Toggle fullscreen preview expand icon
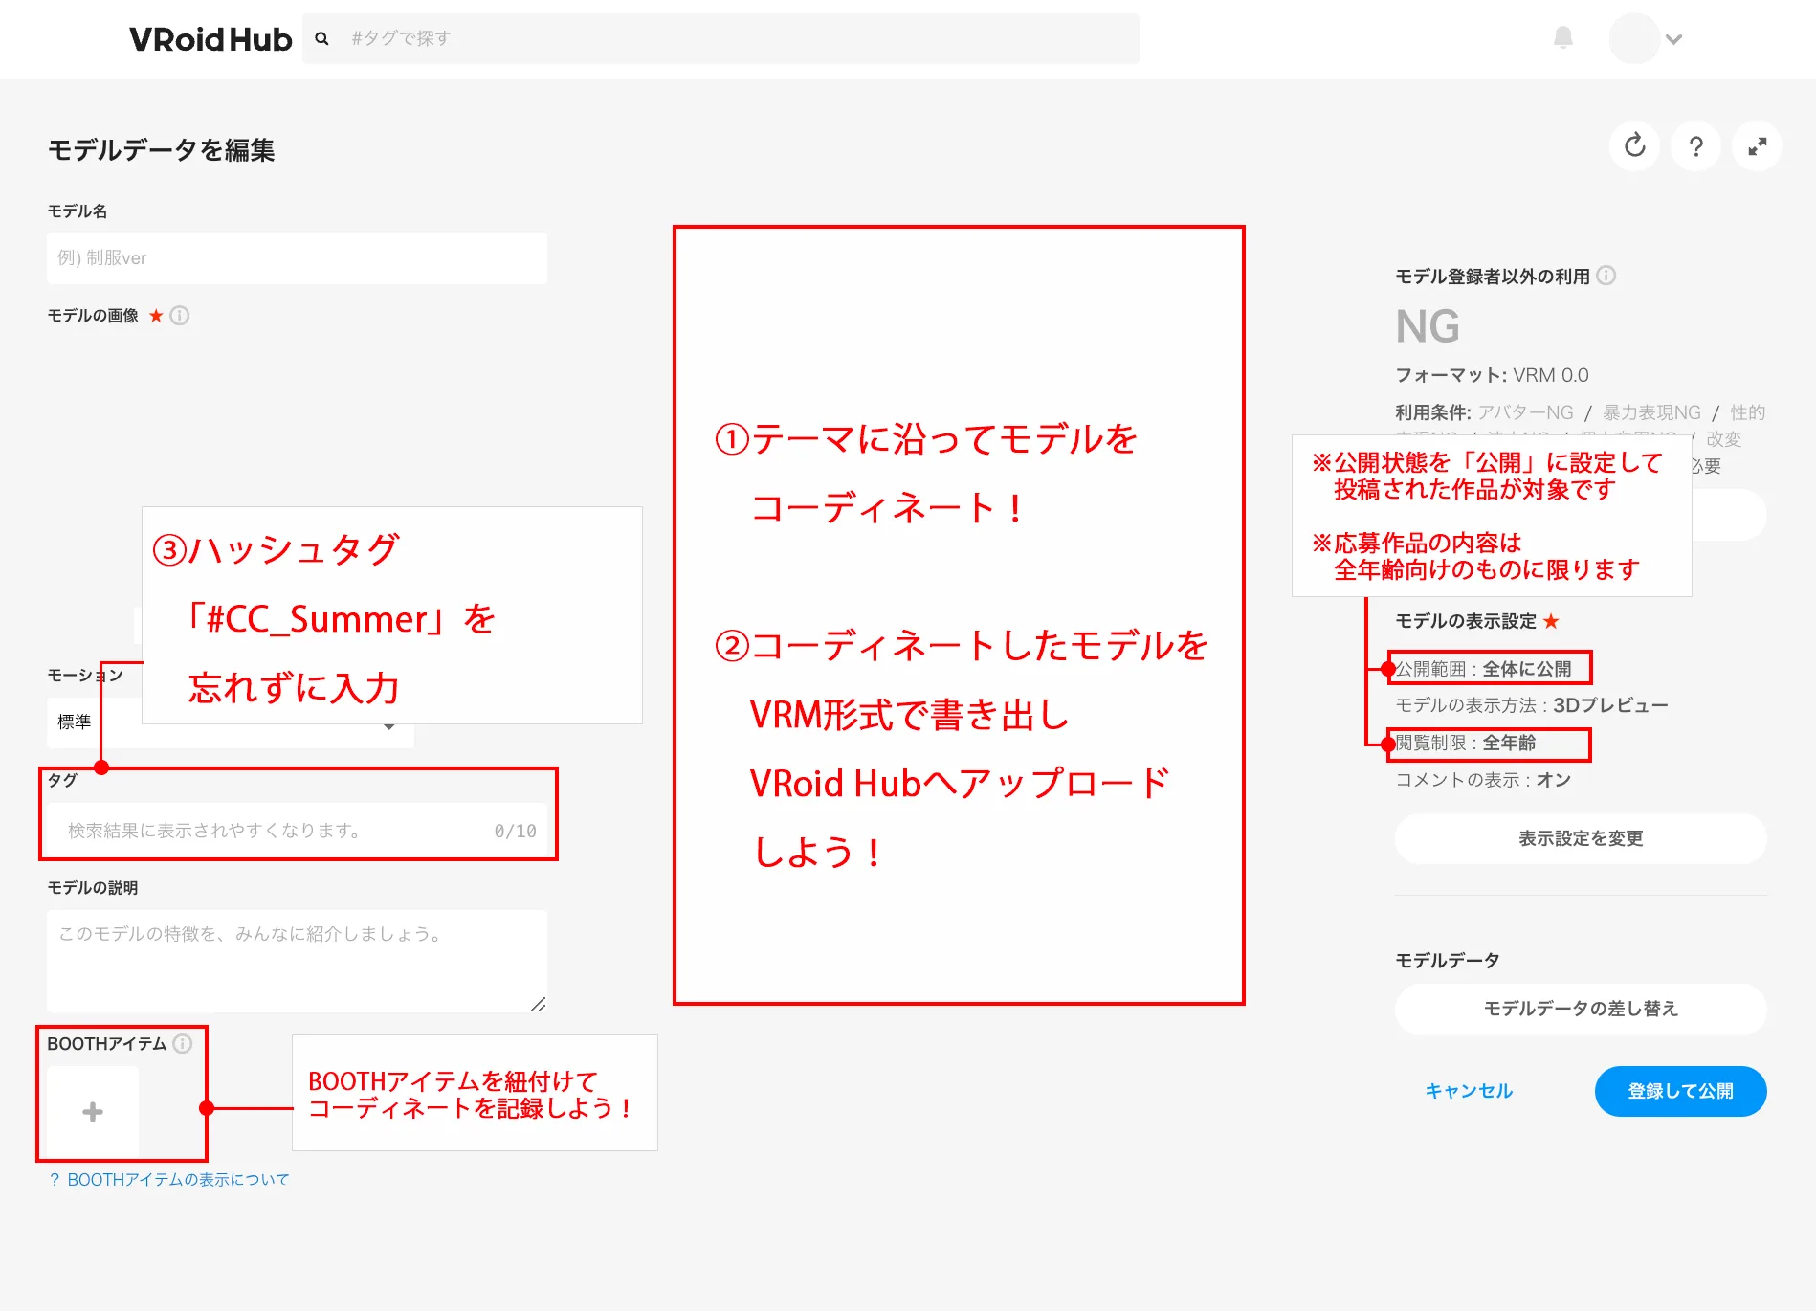Viewport: 1816px width, 1311px height. pyautogui.click(x=1758, y=146)
